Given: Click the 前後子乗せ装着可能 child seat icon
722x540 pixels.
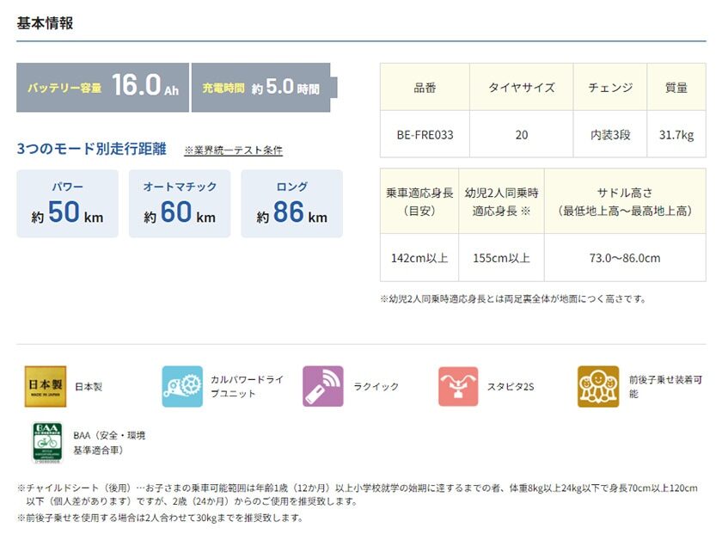Looking at the screenshot, I should point(597,387).
